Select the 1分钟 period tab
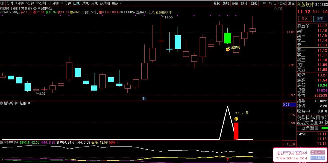328x163 pixels. 19,3
